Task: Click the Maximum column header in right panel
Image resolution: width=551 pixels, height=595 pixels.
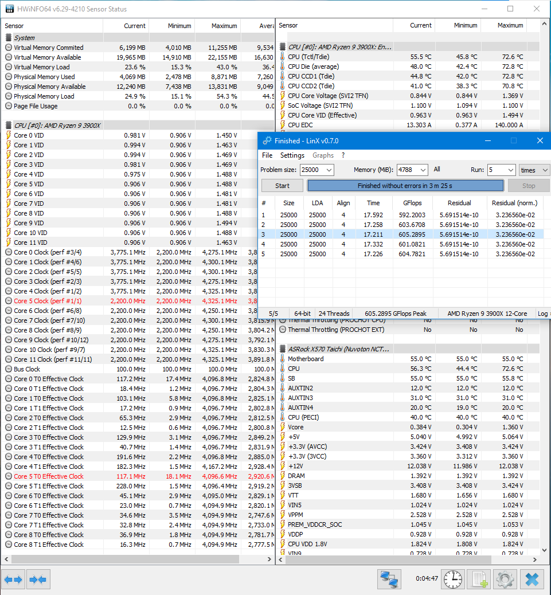Action: click(504, 25)
